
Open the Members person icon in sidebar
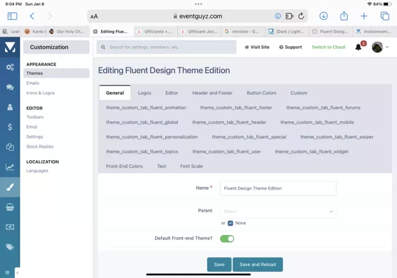click(10, 107)
